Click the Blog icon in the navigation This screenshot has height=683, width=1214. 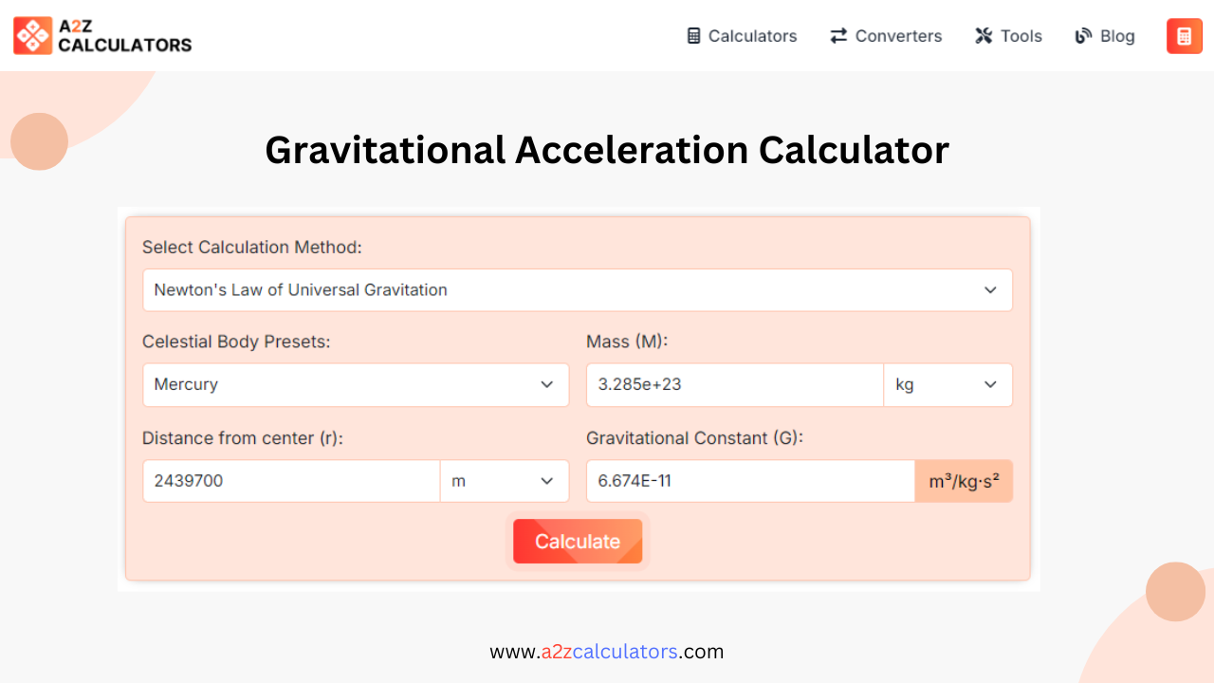pyautogui.click(x=1082, y=36)
